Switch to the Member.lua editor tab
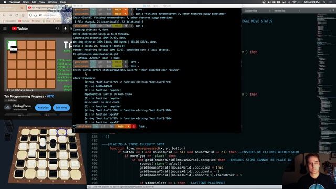 280,10
